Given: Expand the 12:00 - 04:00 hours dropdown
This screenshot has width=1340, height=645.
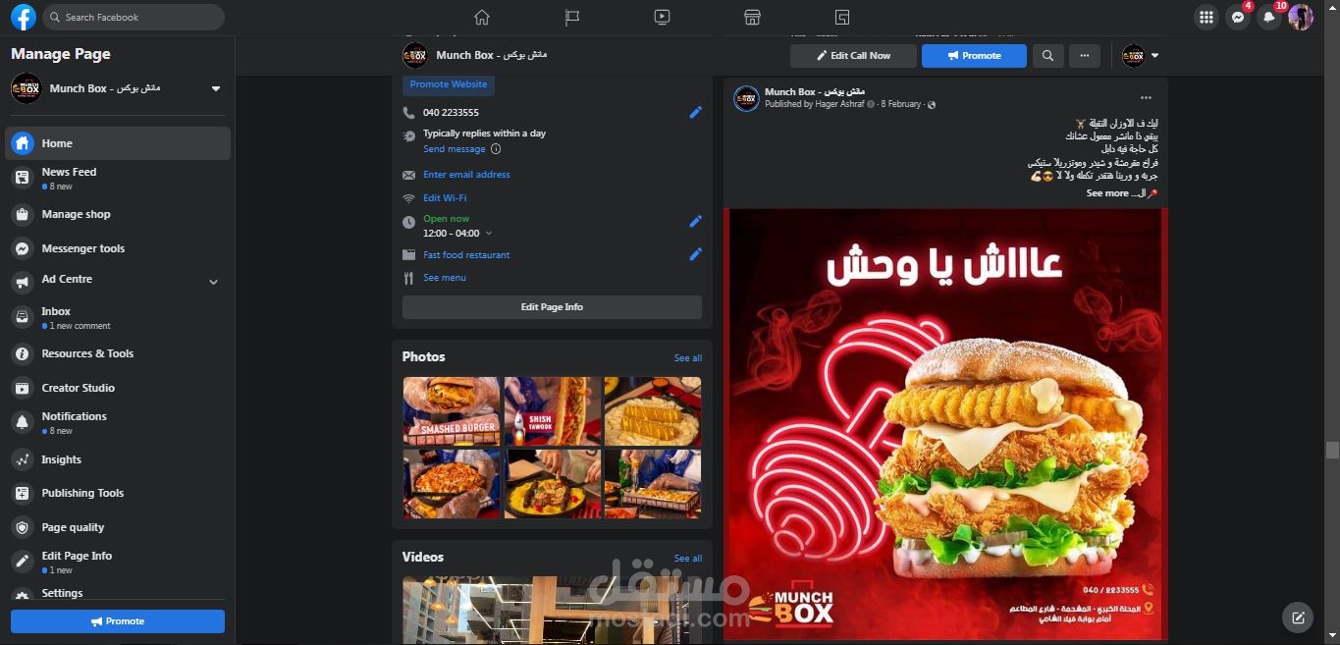Looking at the screenshot, I should (x=489, y=234).
